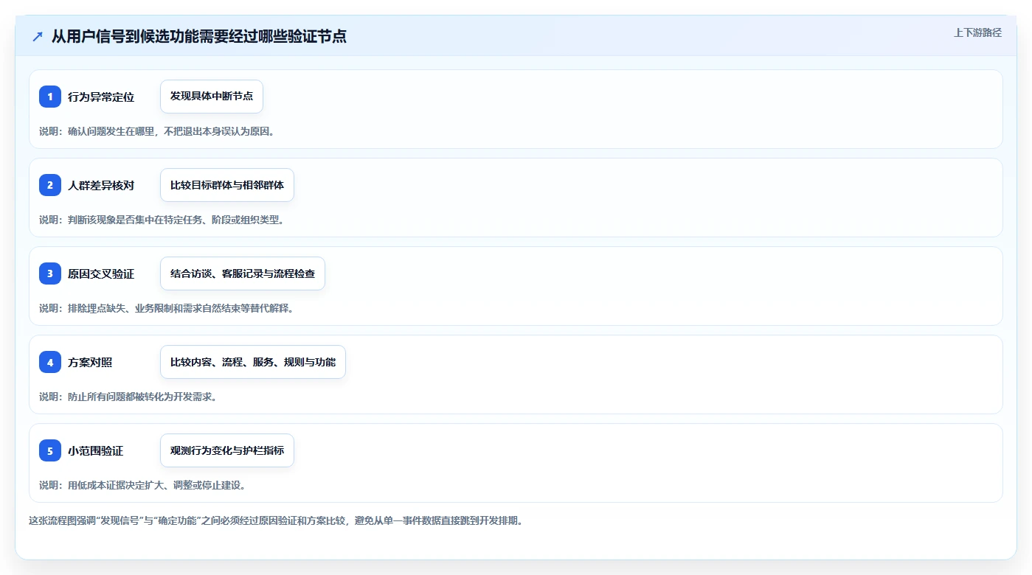Click the arrow icon beside the title

click(38, 37)
